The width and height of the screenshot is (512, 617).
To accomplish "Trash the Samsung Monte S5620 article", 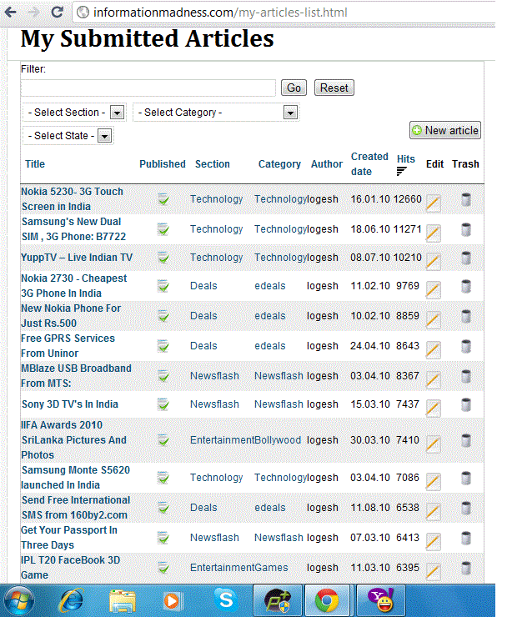I will (466, 478).
